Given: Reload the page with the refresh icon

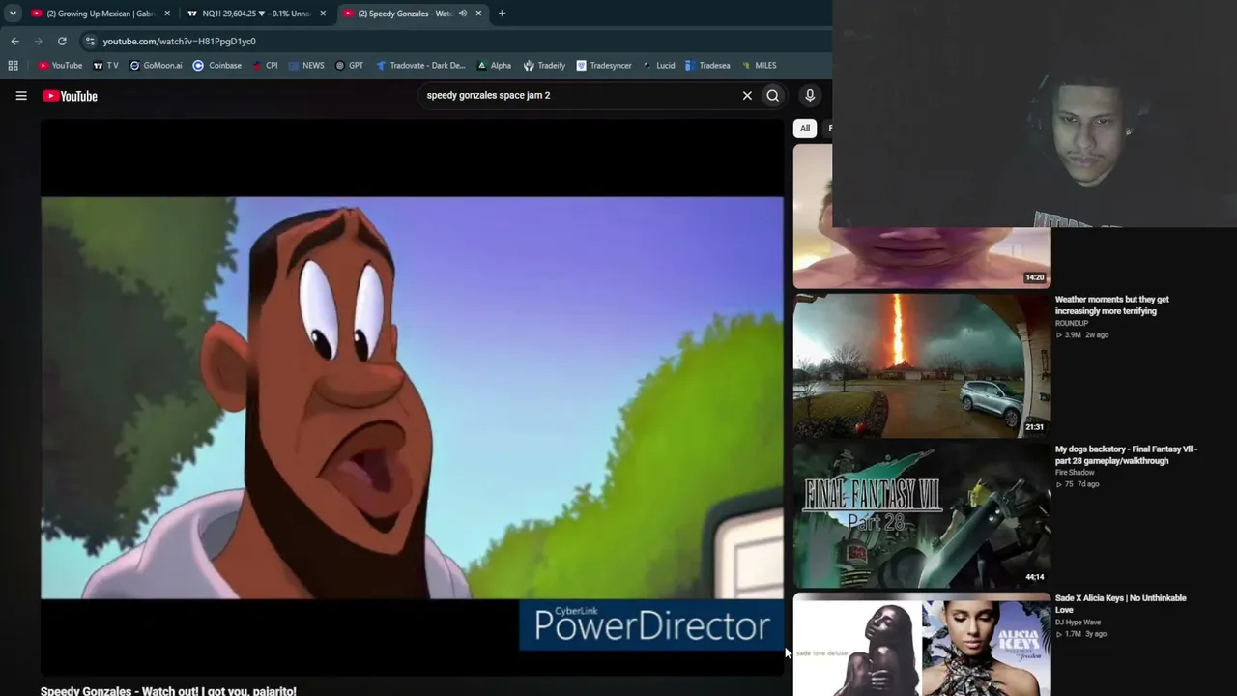Looking at the screenshot, I should (x=62, y=42).
